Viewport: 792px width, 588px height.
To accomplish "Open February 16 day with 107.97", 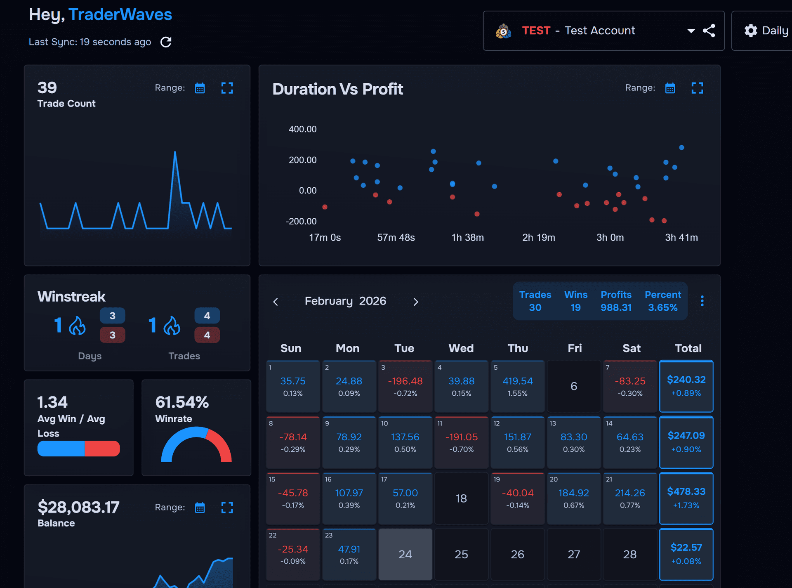I will pyautogui.click(x=349, y=498).
